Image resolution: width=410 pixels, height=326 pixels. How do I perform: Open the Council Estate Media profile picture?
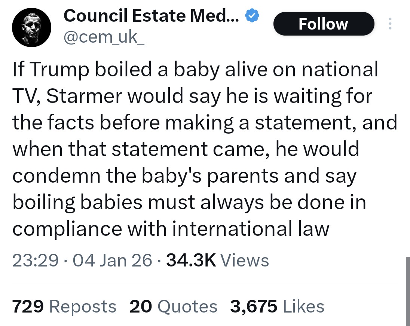tap(32, 27)
